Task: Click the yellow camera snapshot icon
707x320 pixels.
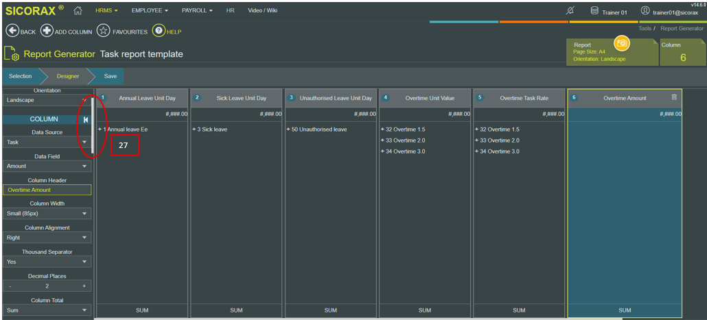Action: coord(622,42)
